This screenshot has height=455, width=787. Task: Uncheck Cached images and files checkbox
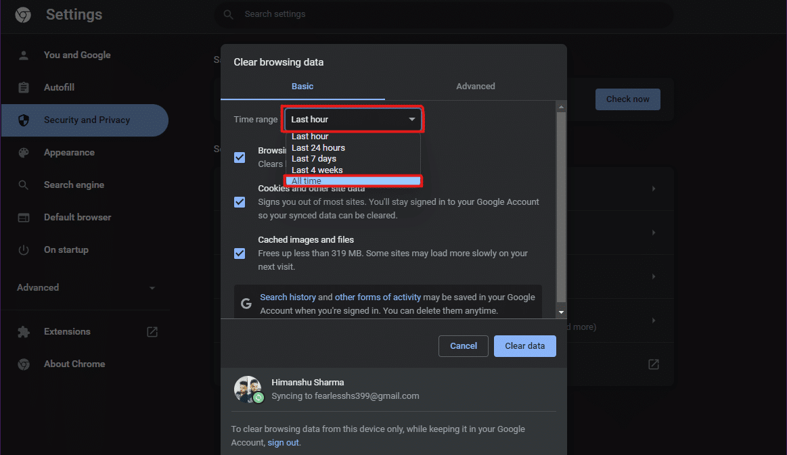pos(240,254)
